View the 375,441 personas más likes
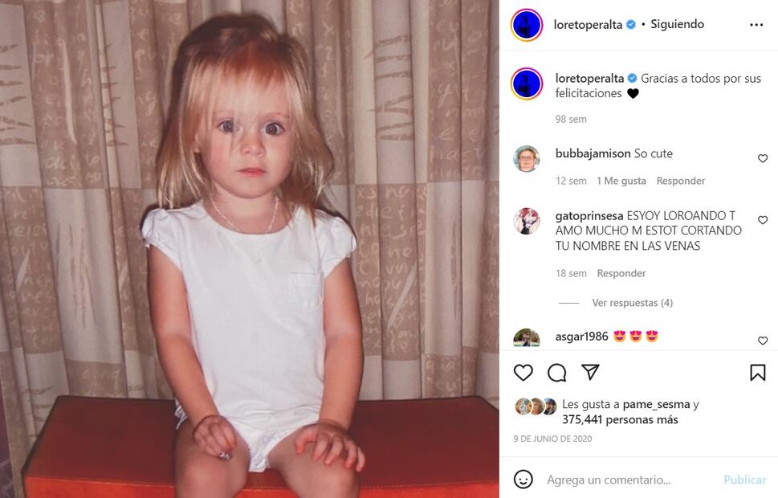This screenshot has height=498, width=778. [x=620, y=419]
